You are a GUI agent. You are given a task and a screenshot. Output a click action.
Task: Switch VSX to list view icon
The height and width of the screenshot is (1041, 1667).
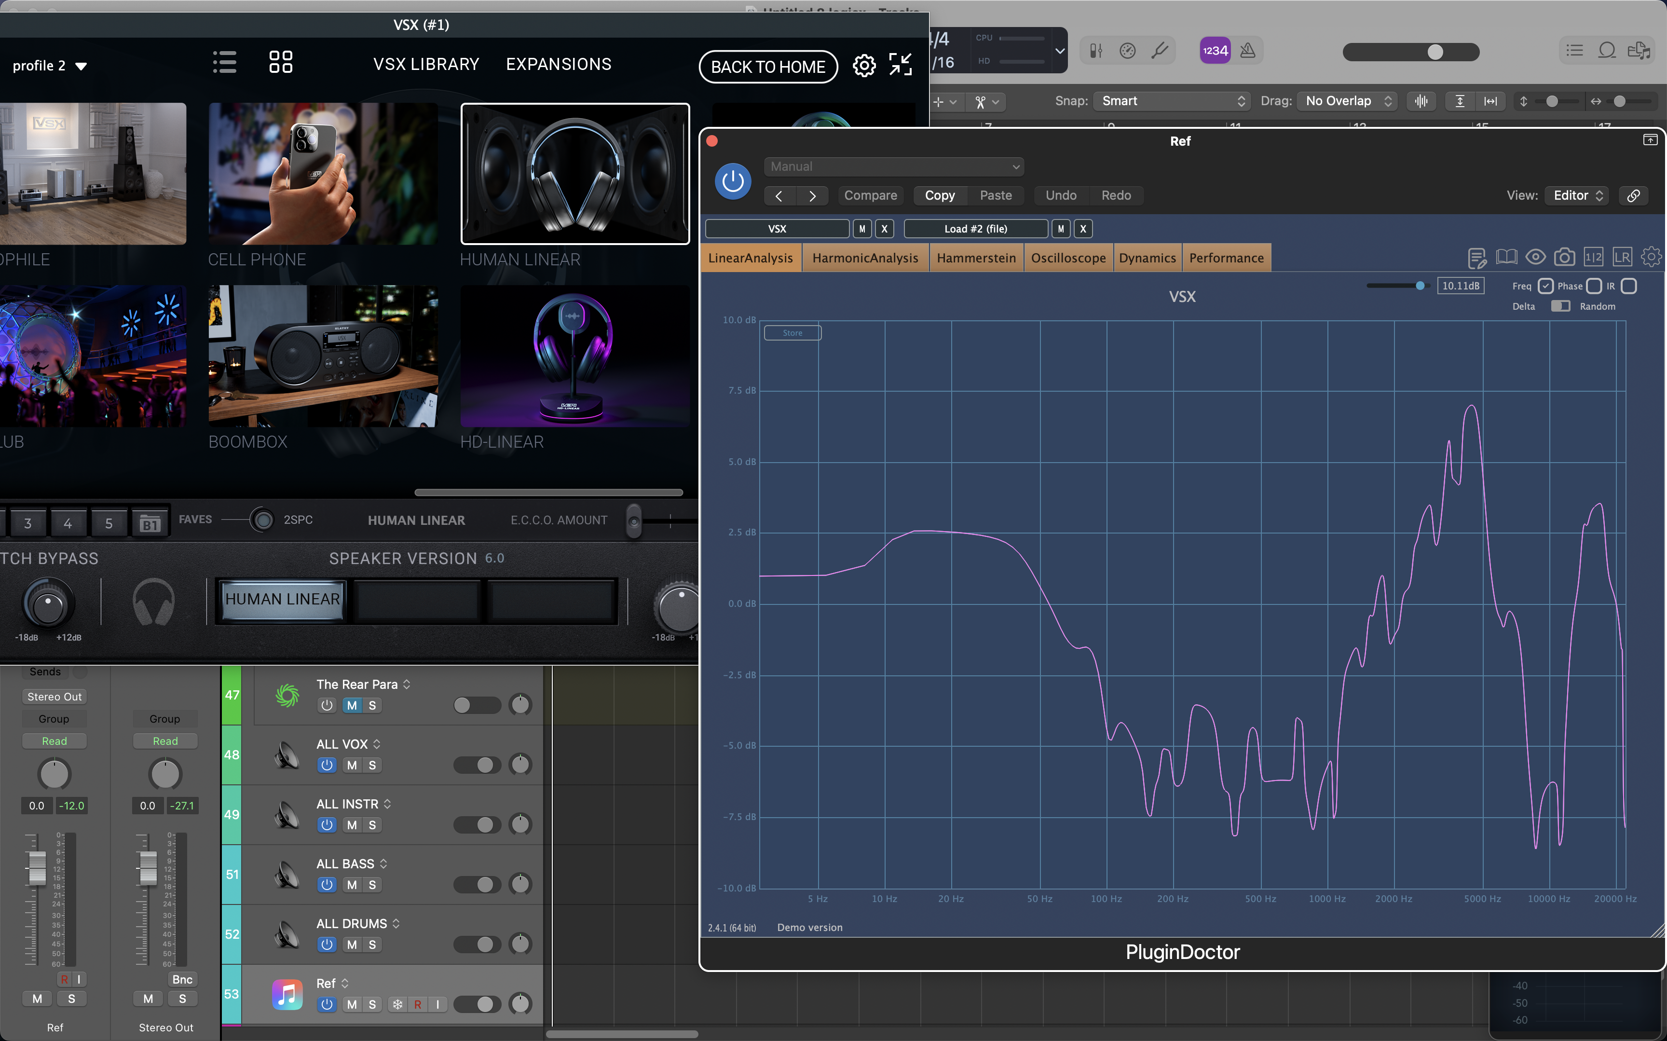point(224,62)
